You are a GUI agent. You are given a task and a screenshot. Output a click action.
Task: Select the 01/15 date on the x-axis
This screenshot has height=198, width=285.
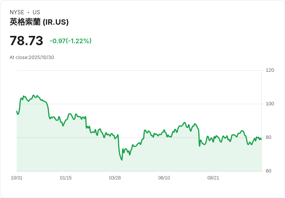pyautogui.click(x=66, y=178)
